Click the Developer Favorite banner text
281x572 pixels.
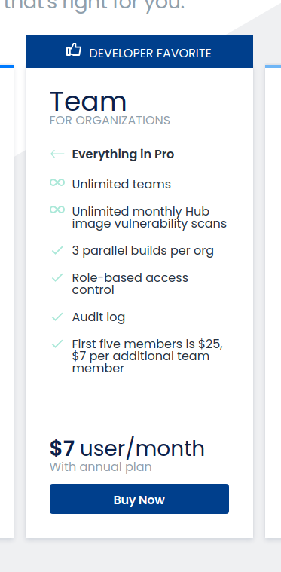150,54
